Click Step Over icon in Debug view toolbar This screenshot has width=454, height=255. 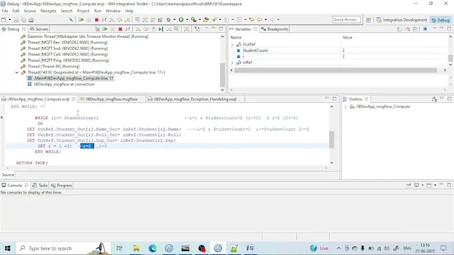coord(146,29)
